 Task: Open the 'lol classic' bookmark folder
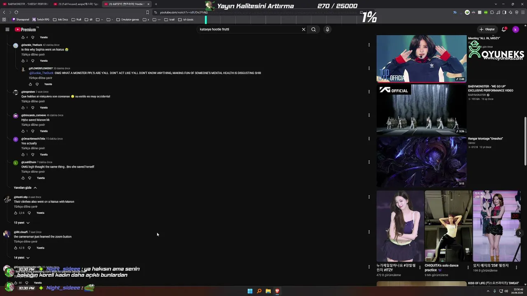tap(186, 20)
